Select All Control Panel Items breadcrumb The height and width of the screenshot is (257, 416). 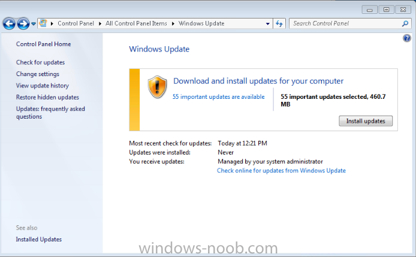pos(136,23)
